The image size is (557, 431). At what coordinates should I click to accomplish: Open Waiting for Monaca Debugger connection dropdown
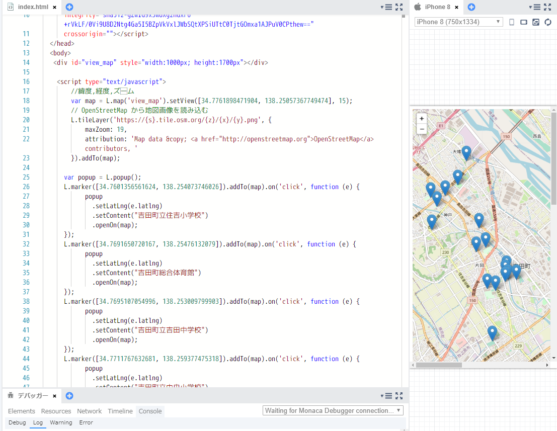[333, 411]
